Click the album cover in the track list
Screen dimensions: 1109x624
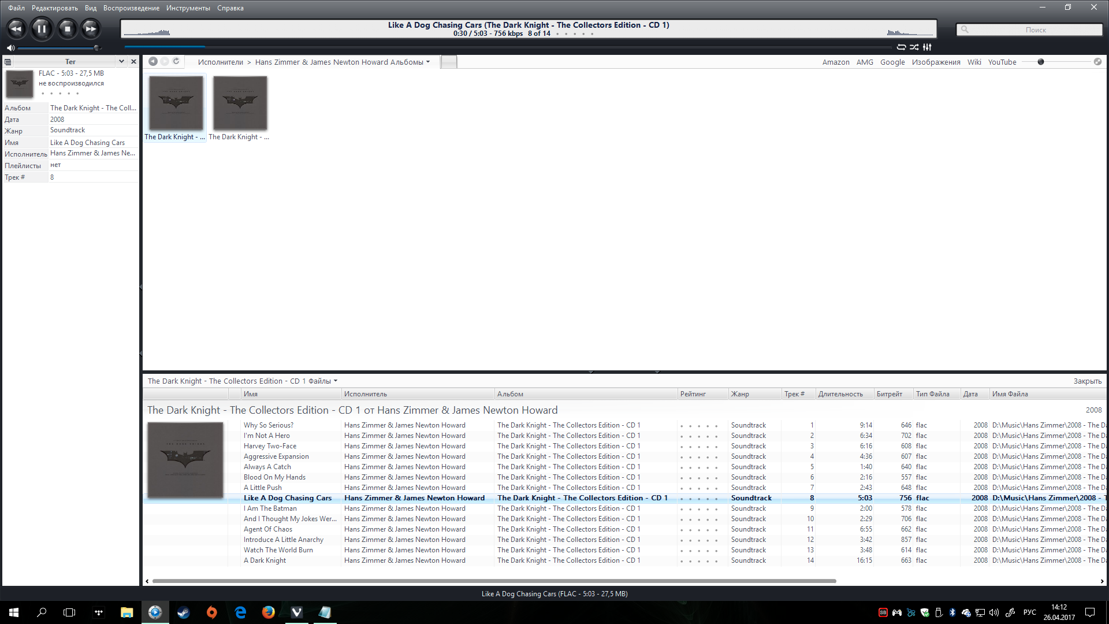pos(185,460)
